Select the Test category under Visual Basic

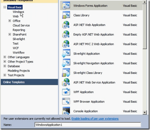(x=16, y=43)
